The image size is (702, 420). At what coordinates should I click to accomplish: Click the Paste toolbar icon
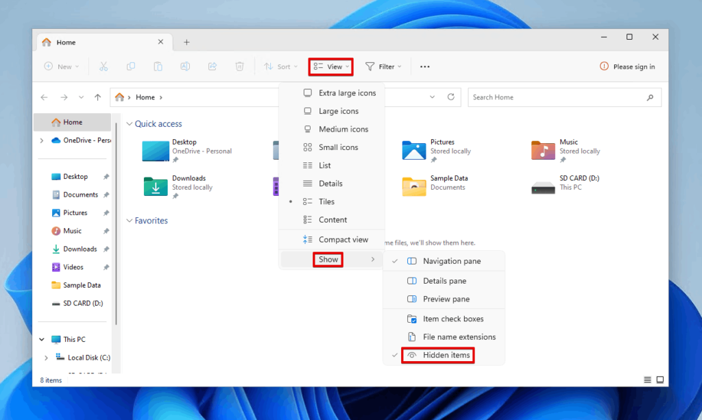pos(158,66)
